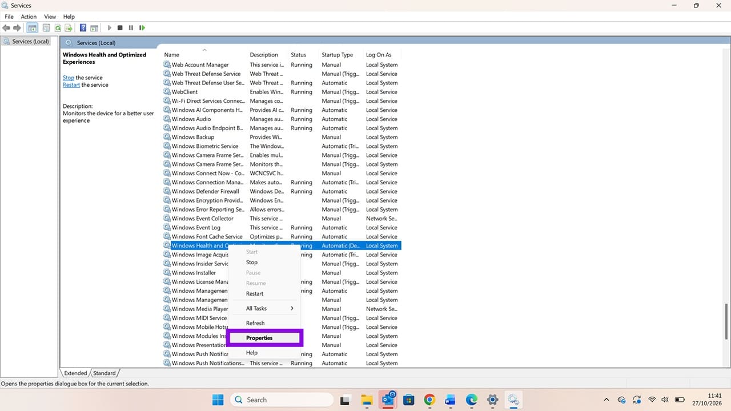
Task: Click the Export List toolbar icon
Action: click(69, 27)
